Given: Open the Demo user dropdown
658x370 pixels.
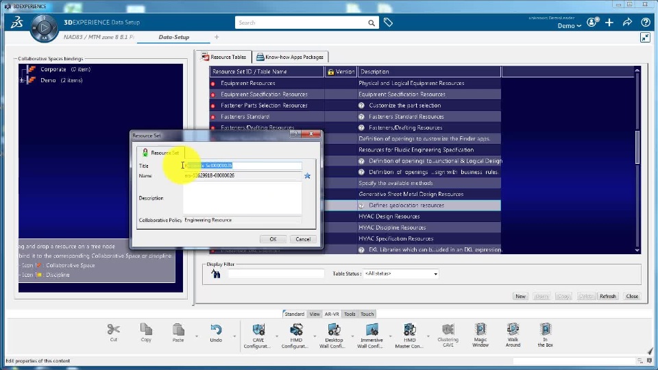Looking at the screenshot, I should tap(569, 26).
